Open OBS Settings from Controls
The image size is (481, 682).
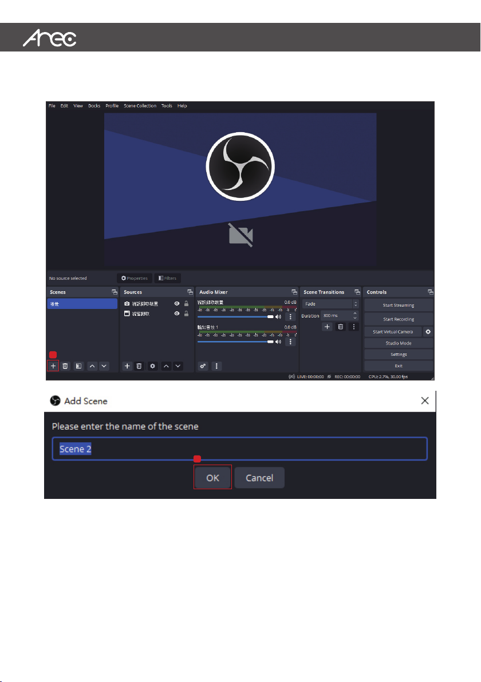(399, 355)
